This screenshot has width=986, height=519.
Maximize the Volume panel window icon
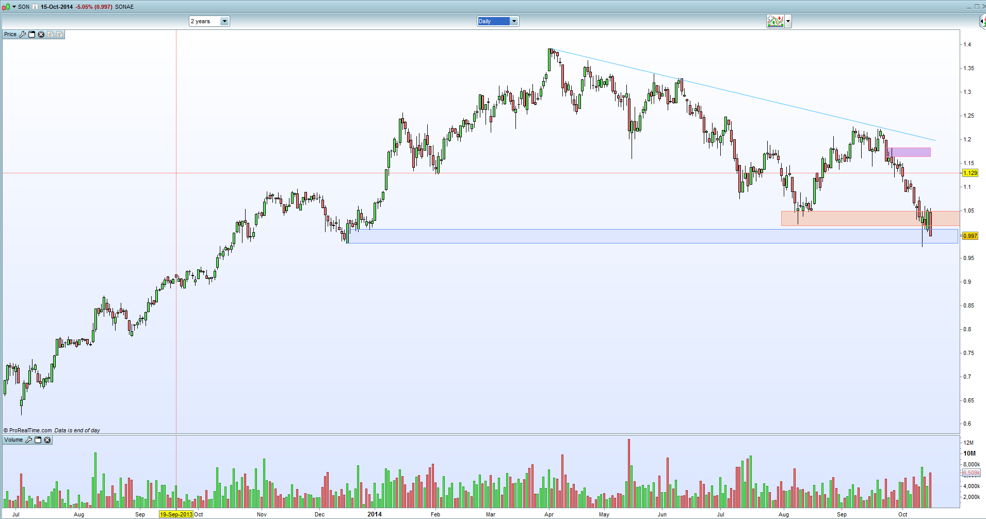(x=38, y=440)
